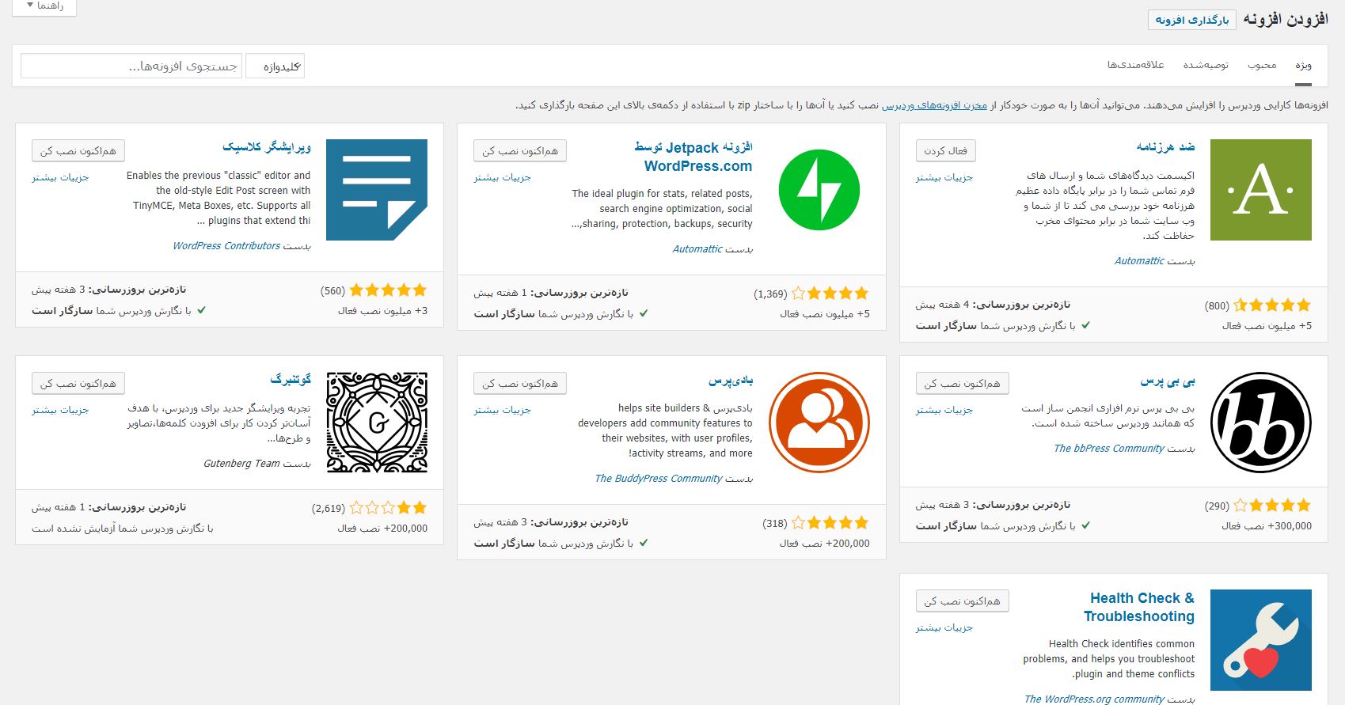The width and height of the screenshot is (1345, 705).
Task: Open The BuddyPress Community author link
Action: click(659, 478)
